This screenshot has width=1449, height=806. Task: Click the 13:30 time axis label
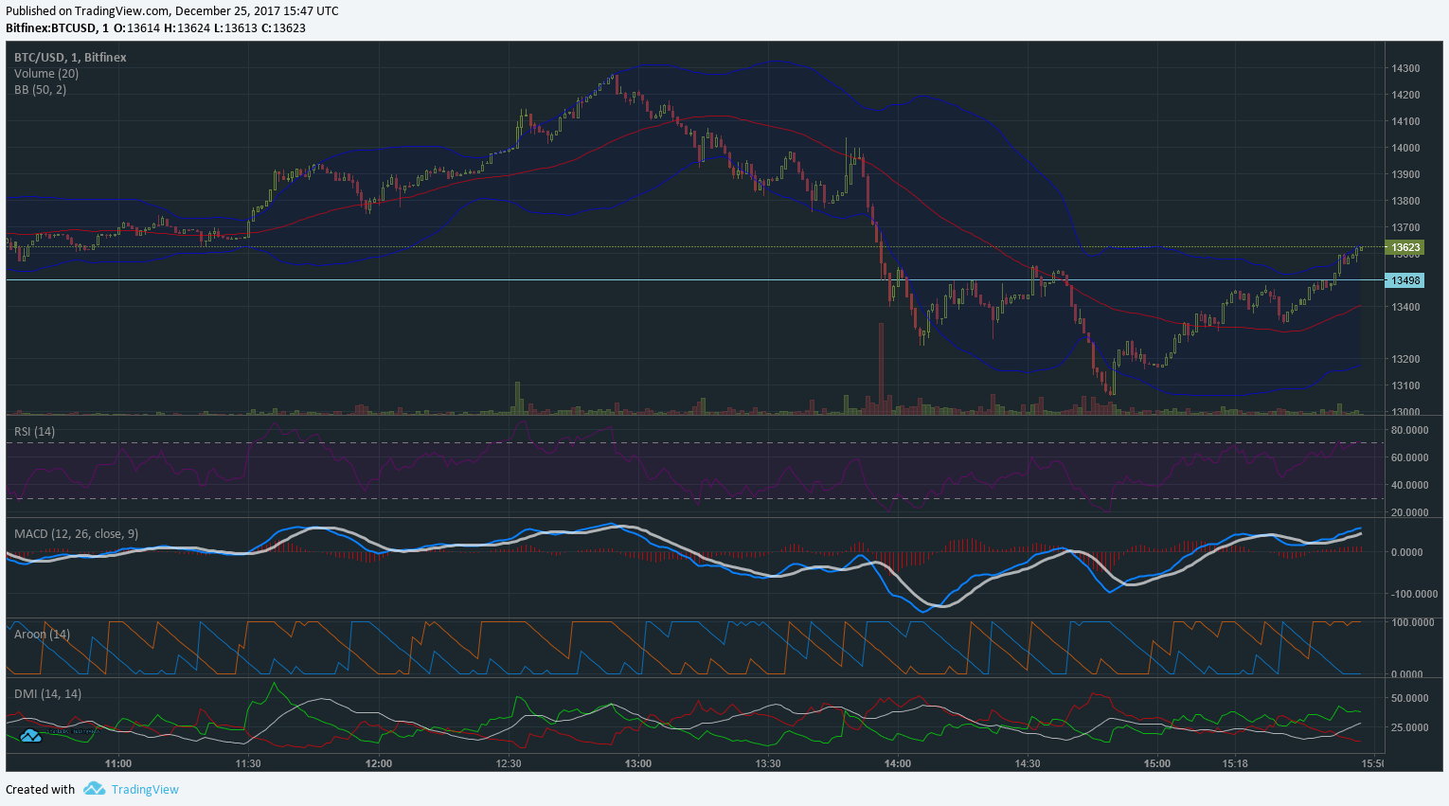[x=768, y=763]
